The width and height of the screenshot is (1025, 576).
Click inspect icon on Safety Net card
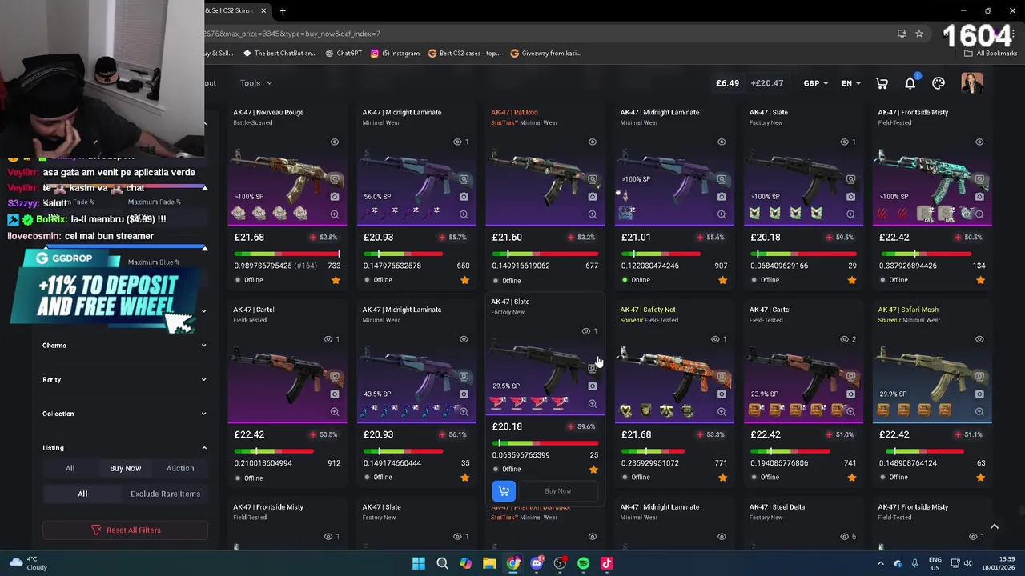[722, 377]
